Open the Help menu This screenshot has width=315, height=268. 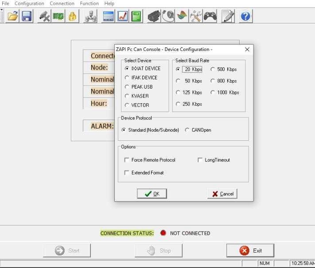pos(109,4)
